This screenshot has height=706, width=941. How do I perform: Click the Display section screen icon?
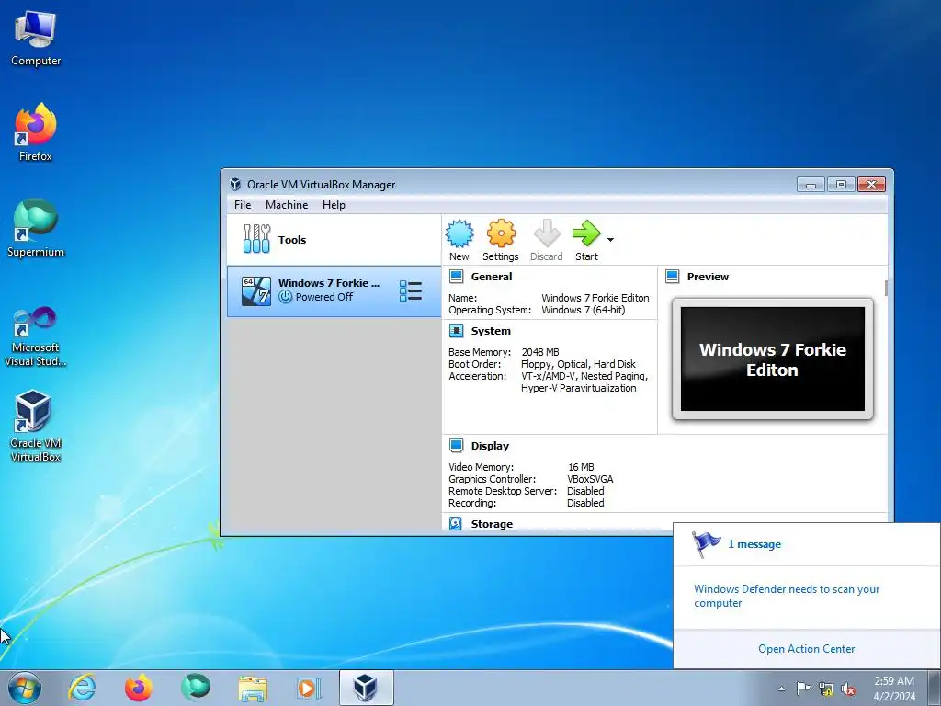pyautogui.click(x=456, y=446)
